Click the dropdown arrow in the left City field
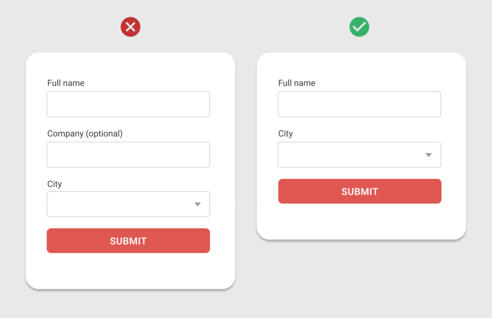This screenshot has width=492, height=318. (197, 204)
